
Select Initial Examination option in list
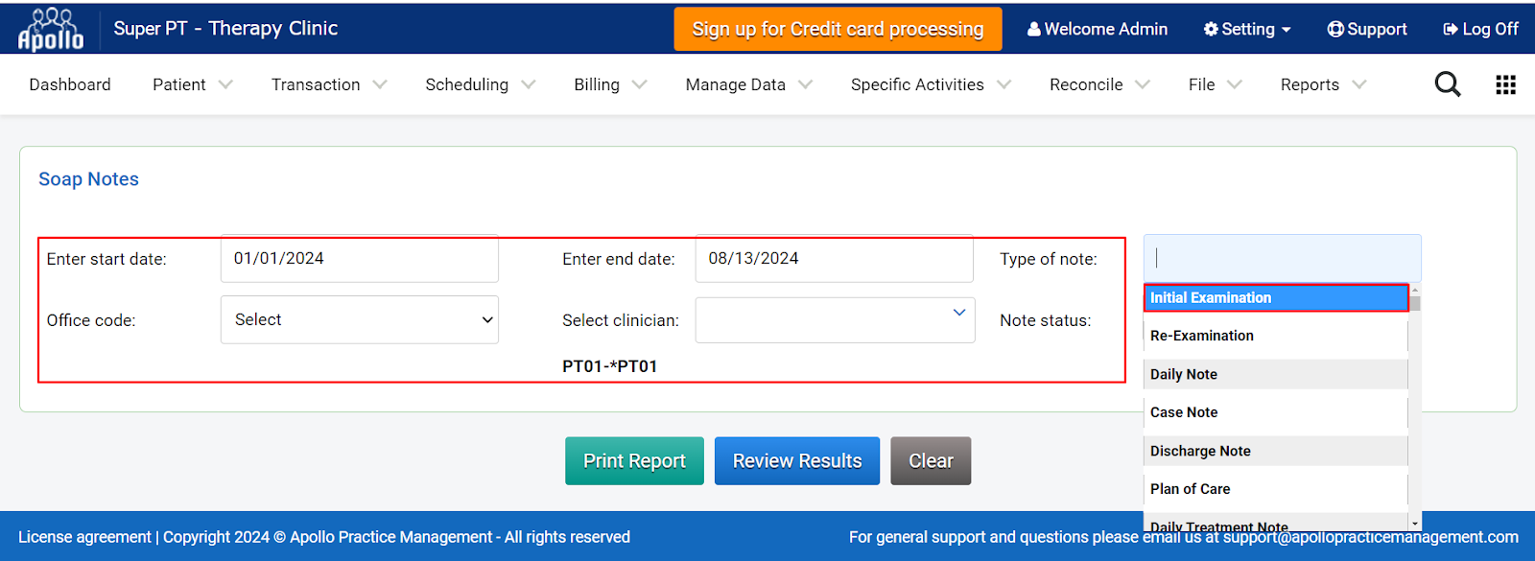(x=1276, y=298)
